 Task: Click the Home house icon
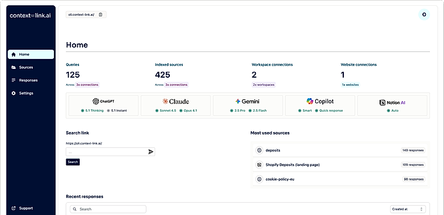click(13, 54)
